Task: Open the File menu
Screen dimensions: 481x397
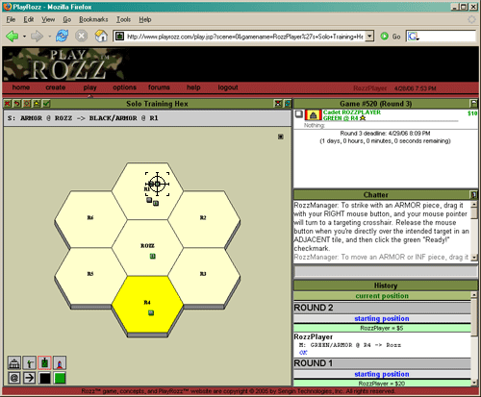Action: [11, 19]
